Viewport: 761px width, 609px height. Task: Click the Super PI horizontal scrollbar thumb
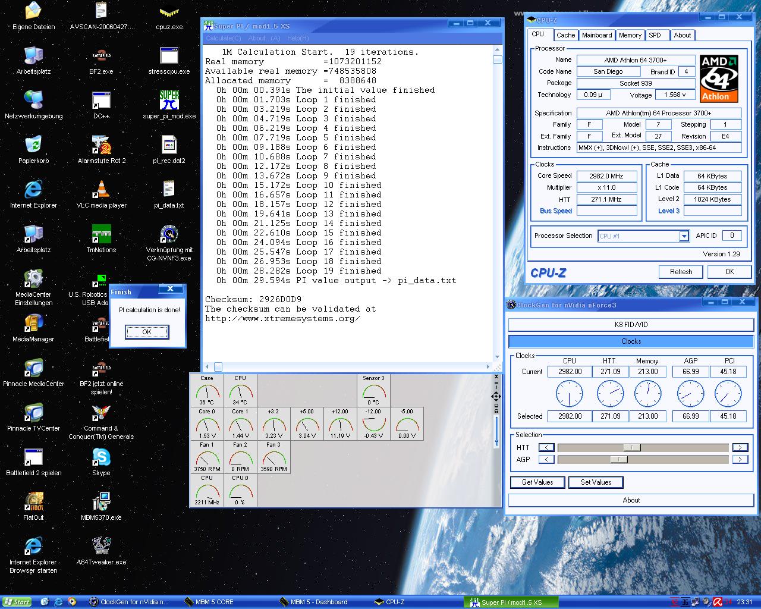tap(218, 366)
